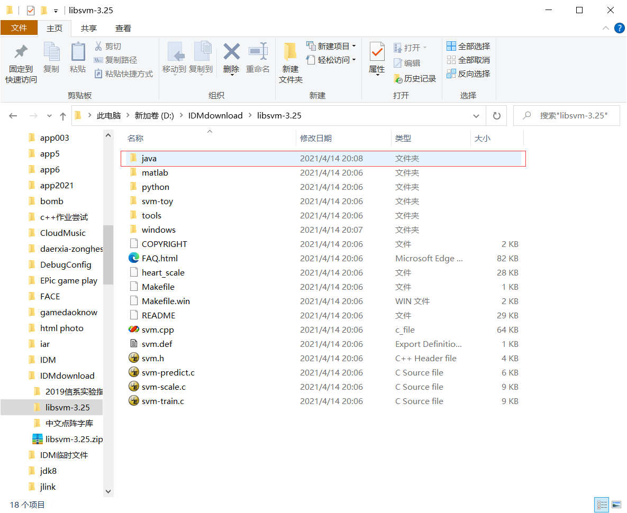Select 中文点阵字库 in navigation tree
This screenshot has width=627, height=513.
[x=69, y=424]
